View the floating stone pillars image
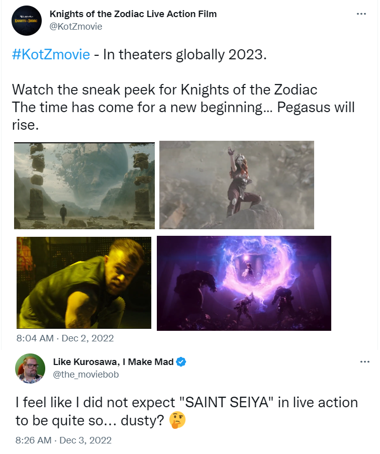 84,185
